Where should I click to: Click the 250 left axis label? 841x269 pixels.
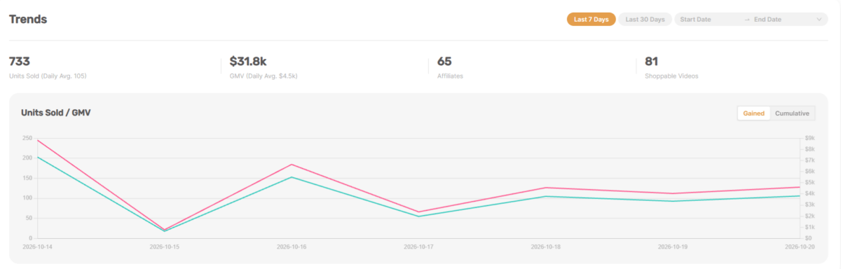click(x=27, y=138)
